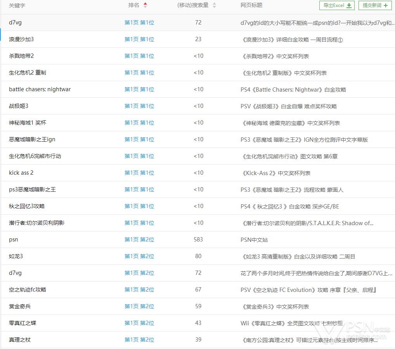Select keyword kick ass 2
395x349 pixels.
pos(21,173)
